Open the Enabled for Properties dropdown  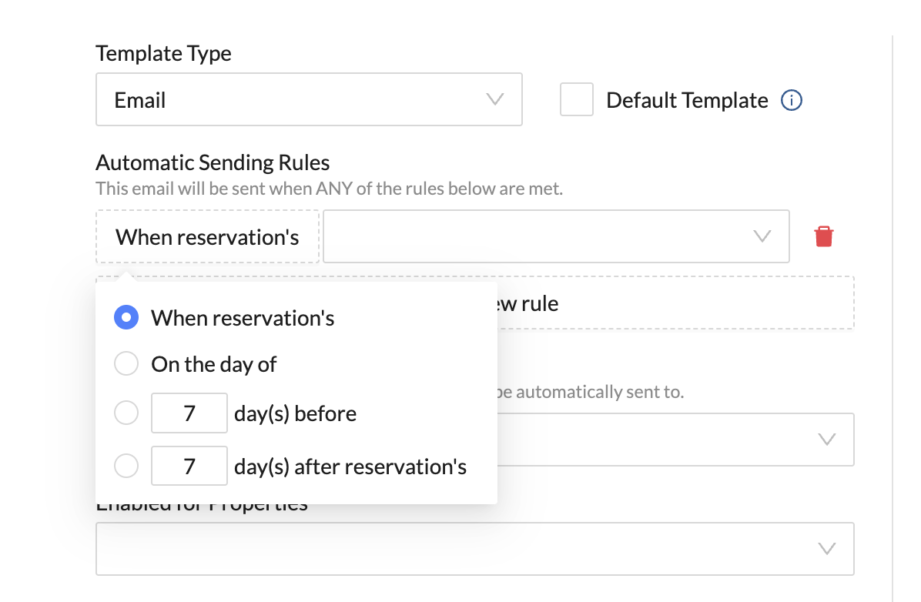474,549
